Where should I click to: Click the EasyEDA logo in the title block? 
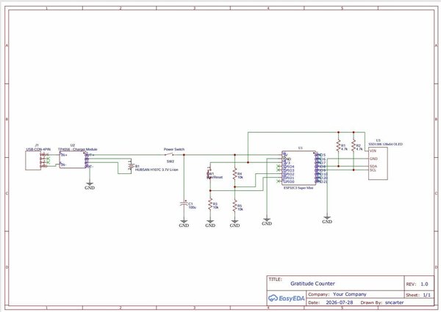click(x=286, y=298)
